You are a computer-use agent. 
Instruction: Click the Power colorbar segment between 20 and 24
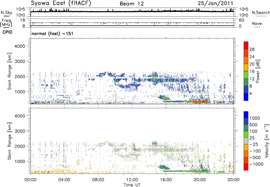[246, 60]
